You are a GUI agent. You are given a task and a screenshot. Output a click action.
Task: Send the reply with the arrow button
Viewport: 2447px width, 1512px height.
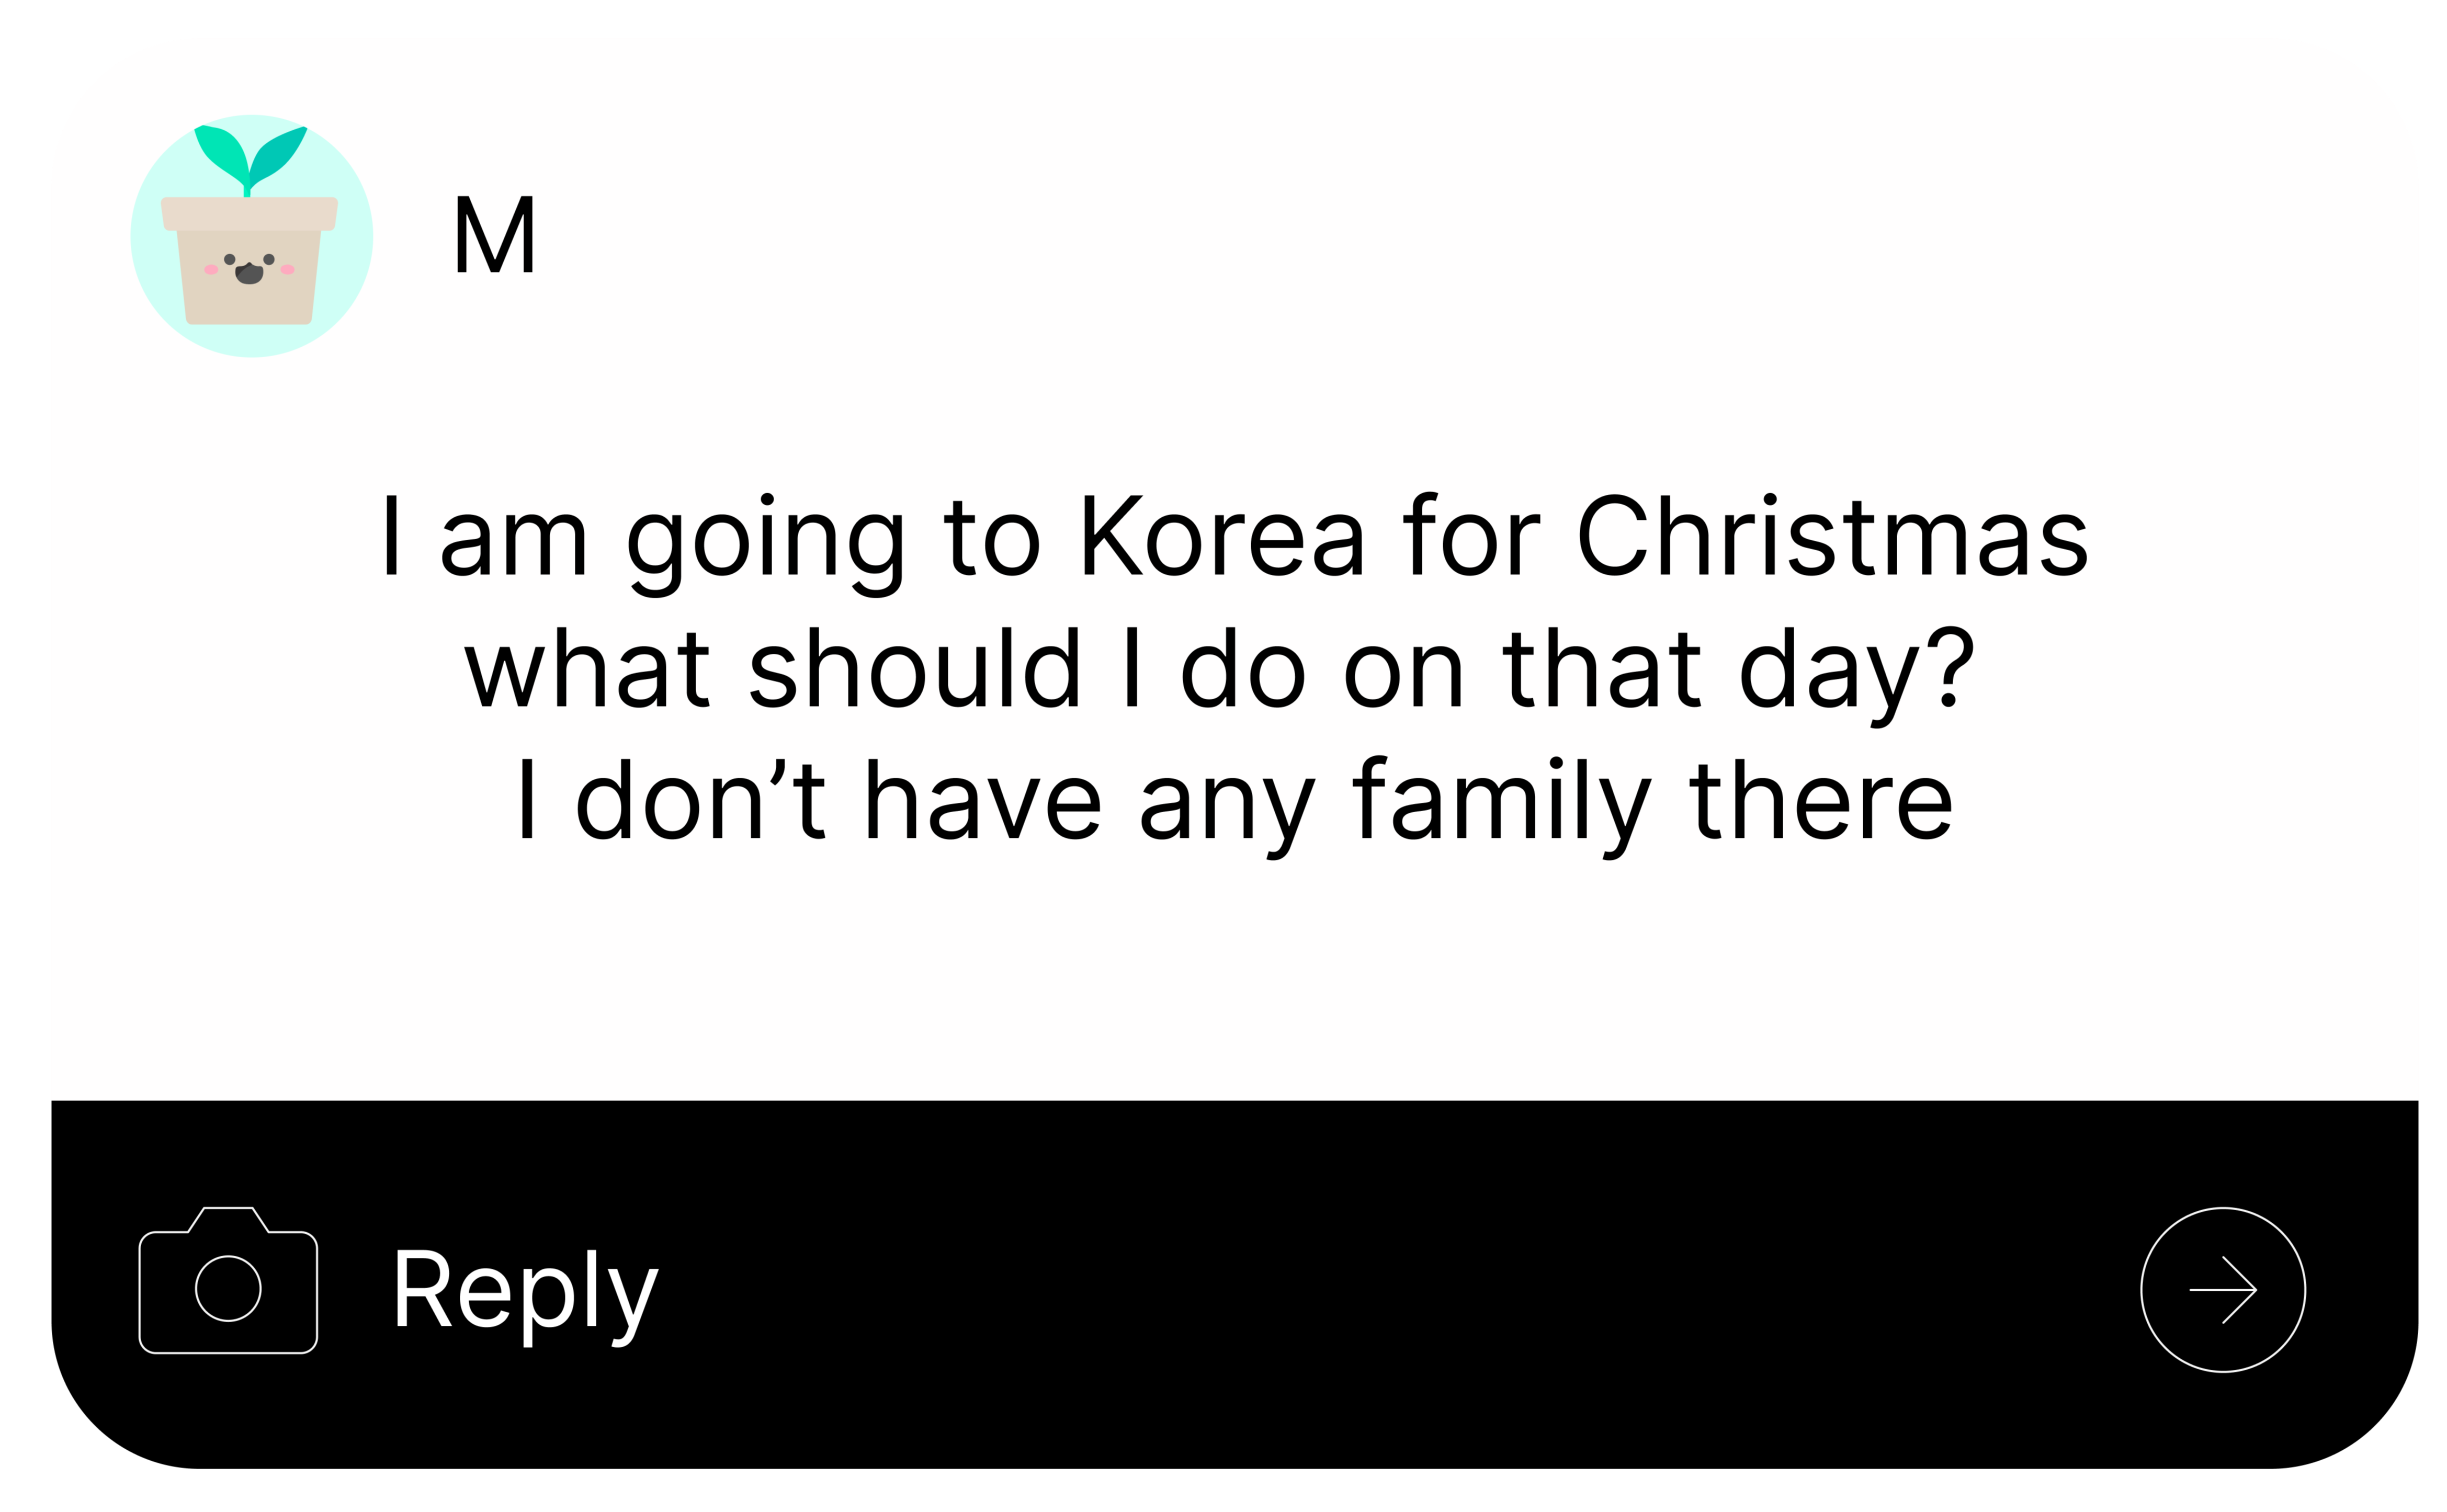tap(2222, 1289)
